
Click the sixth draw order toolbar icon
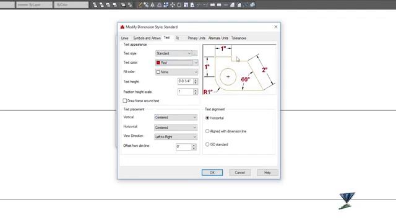[x=130, y=5]
